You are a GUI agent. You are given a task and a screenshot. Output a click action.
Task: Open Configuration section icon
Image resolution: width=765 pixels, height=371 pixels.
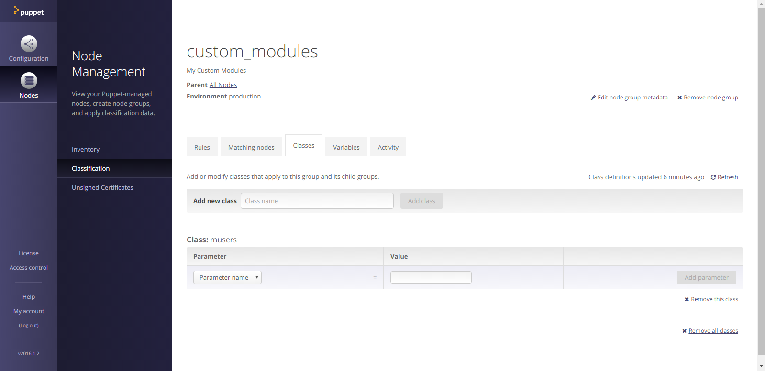pyautogui.click(x=29, y=44)
